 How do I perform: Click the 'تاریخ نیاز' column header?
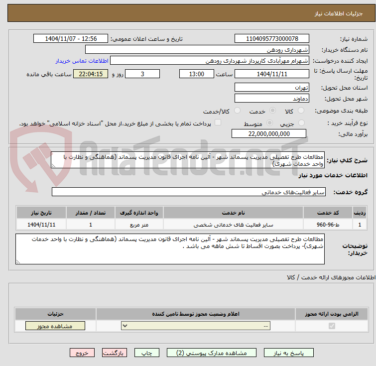tap(41, 213)
